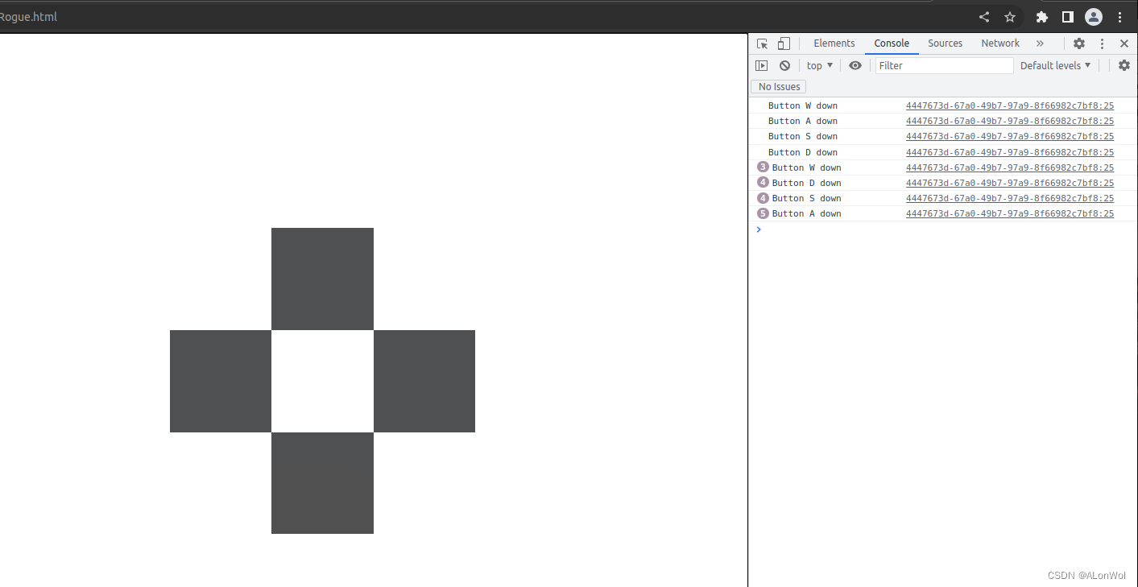Open source link for first Button S down
Screen dimensions: 1138x587
coord(1010,136)
